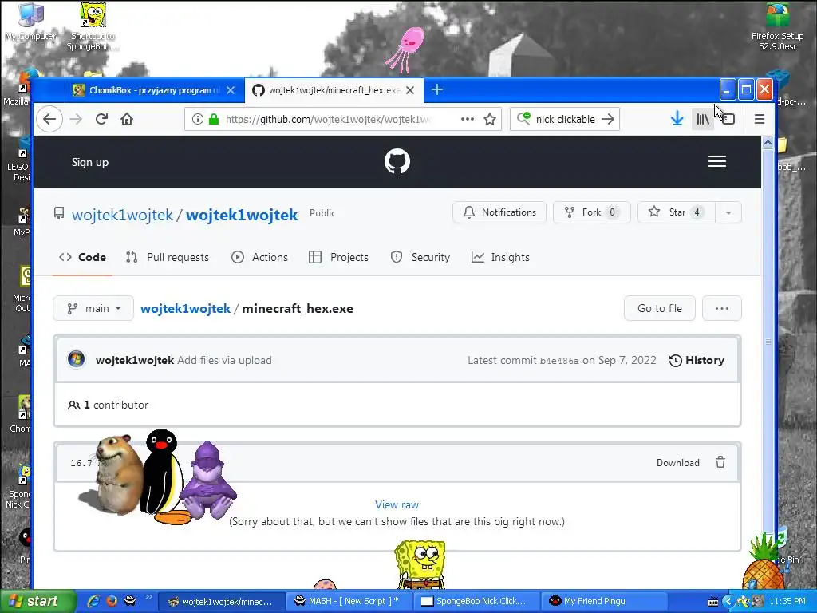Click wojtek1wojtek breadcrumb next to branch selector
This screenshot has width=817, height=613.
coord(185,309)
